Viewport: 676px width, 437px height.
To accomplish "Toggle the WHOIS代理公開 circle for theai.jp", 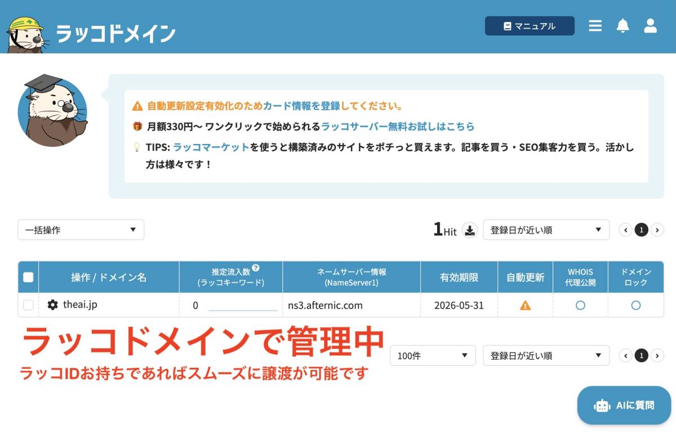I will click(580, 305).
